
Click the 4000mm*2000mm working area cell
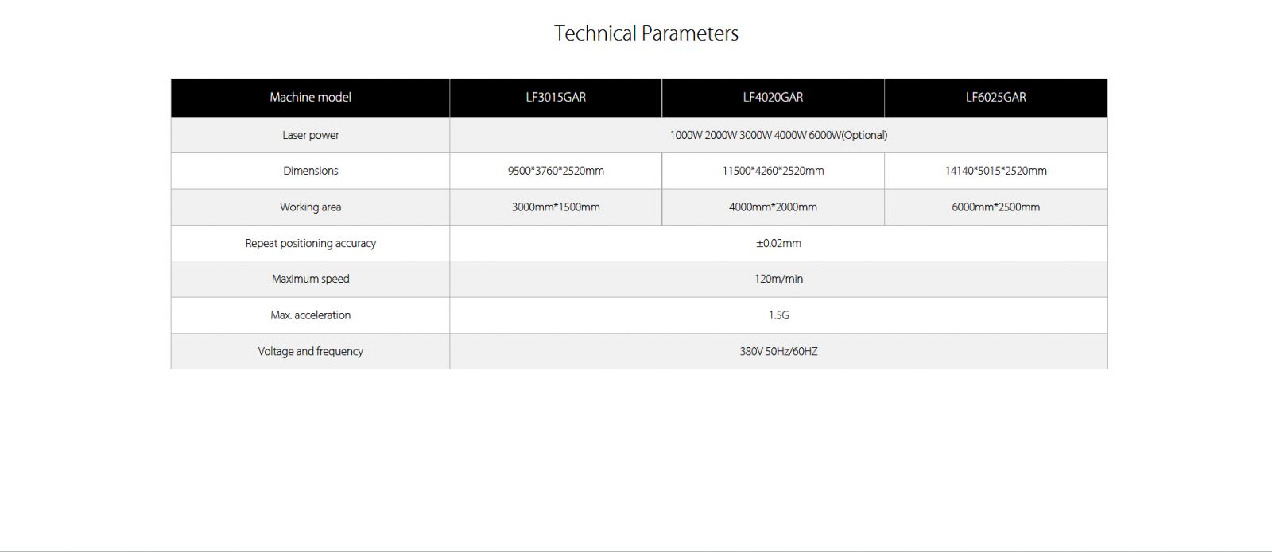click(773, 207)
